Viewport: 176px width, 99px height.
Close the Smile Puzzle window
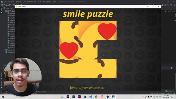(x=158, y=7)
